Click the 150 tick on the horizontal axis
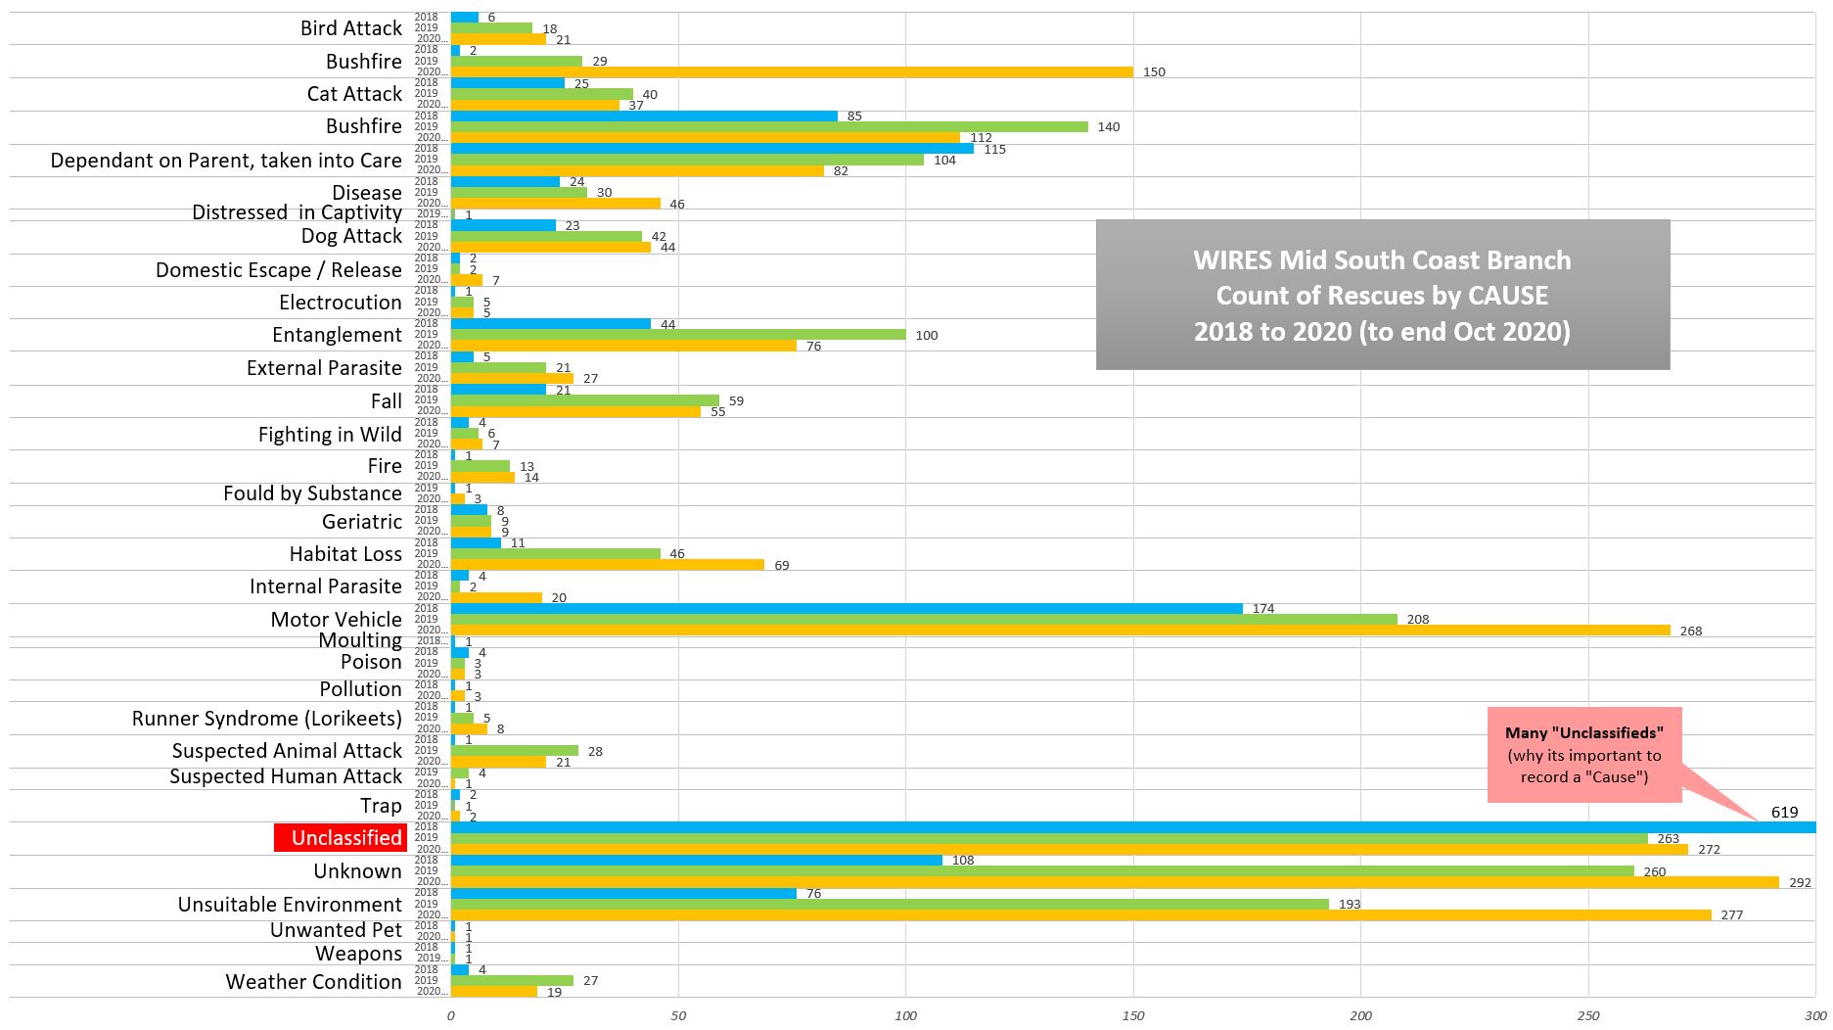Screen dimensions: 1833x1030 point(1133,1016)
